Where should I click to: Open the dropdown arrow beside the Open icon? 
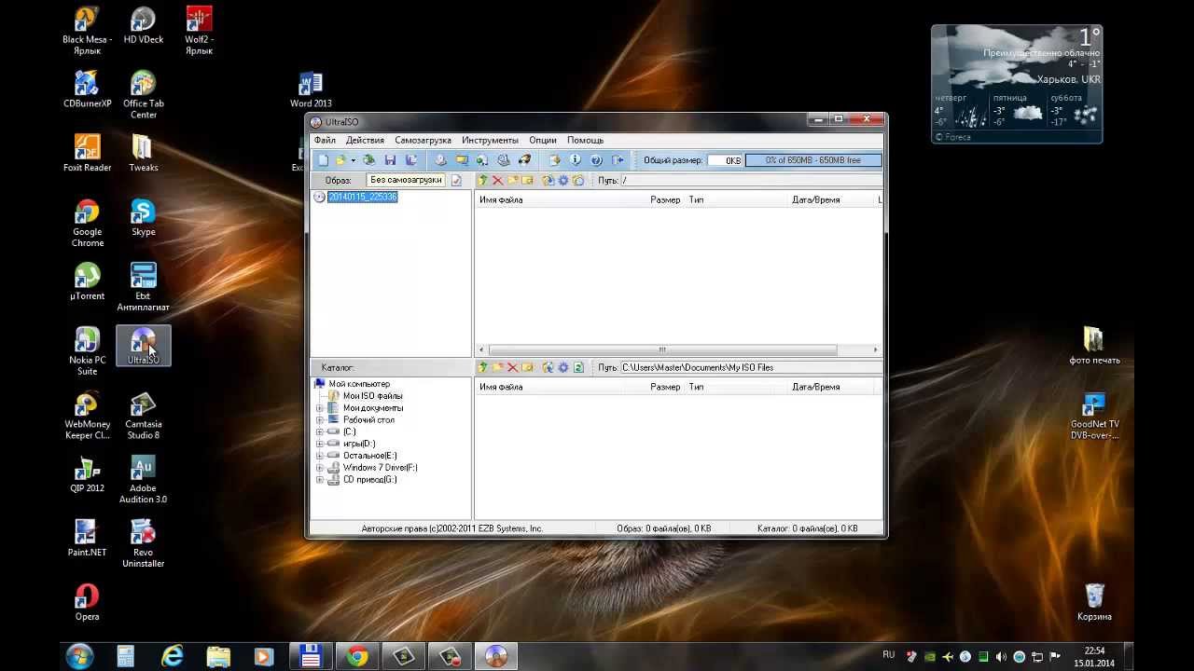point(353,160)
